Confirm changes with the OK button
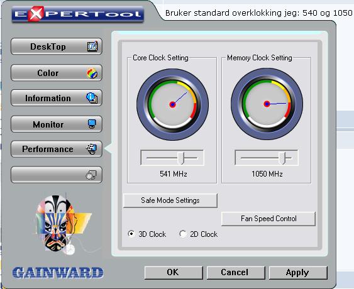This screenshot has width=354, height=289. click(174, 273)
